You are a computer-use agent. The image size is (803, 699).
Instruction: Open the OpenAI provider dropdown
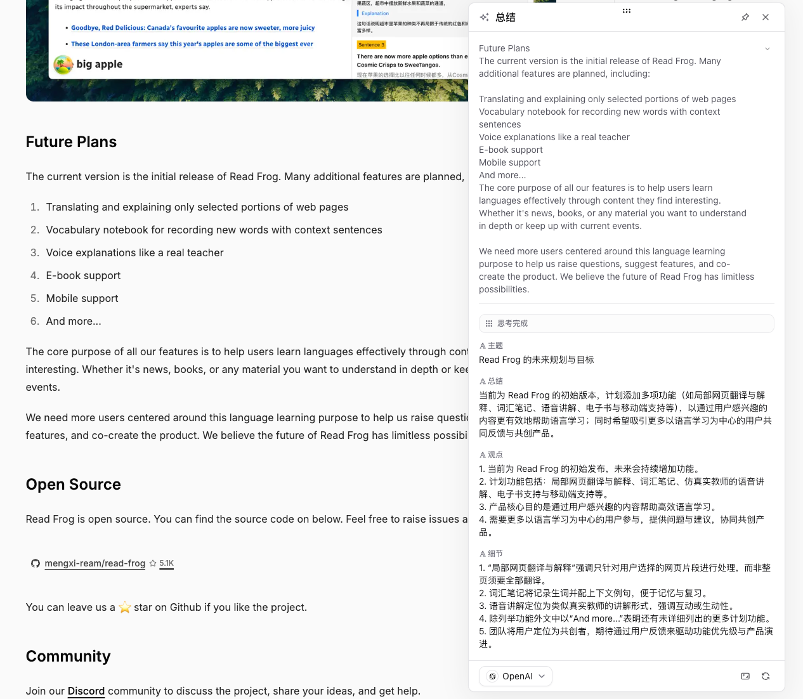(516, 676)
